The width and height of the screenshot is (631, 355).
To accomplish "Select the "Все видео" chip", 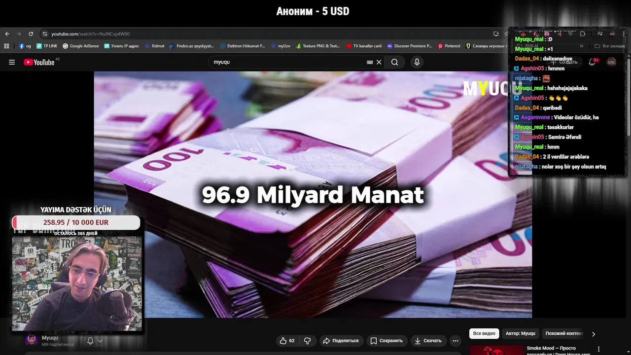I will tap(484, 334).
